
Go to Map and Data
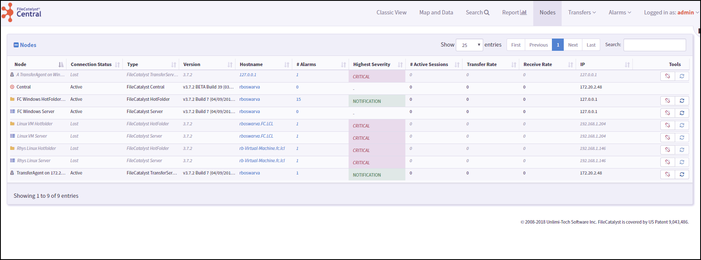pyautogui.click(x=436, y=13)
